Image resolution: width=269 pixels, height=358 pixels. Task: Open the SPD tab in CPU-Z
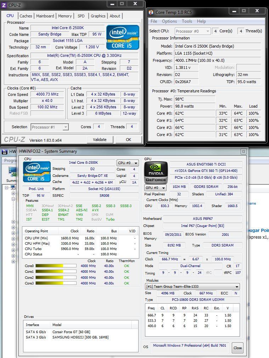[81, 16]
